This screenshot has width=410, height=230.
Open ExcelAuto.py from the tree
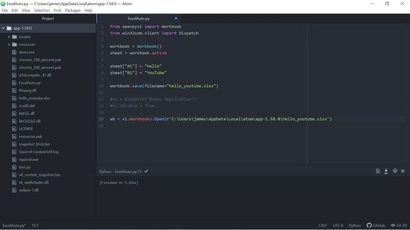[x=30, y=83]
